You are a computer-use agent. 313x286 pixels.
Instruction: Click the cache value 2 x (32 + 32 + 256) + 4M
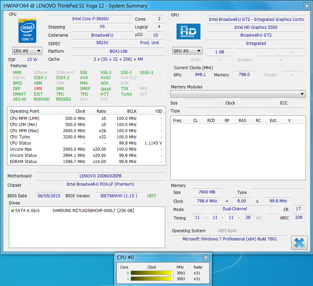pyautogui.click(x=118, y=59)
